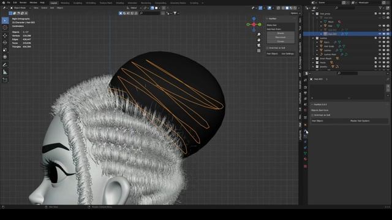This screenshot has width=392, height=220.
Task: Open the green Object Data properties tab
Action: click(305, 153)
